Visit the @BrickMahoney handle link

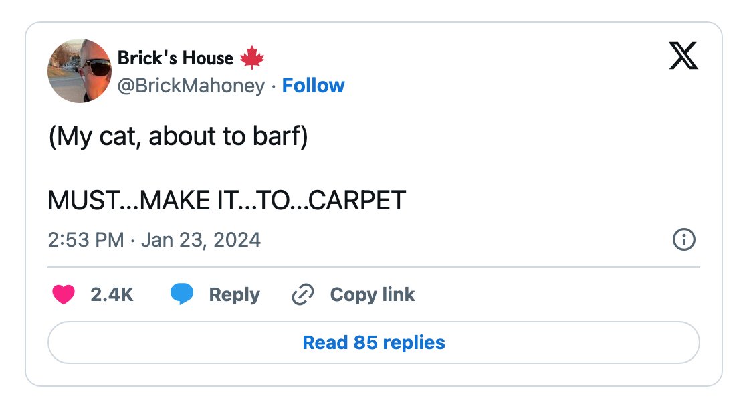[x=191, y=86]
